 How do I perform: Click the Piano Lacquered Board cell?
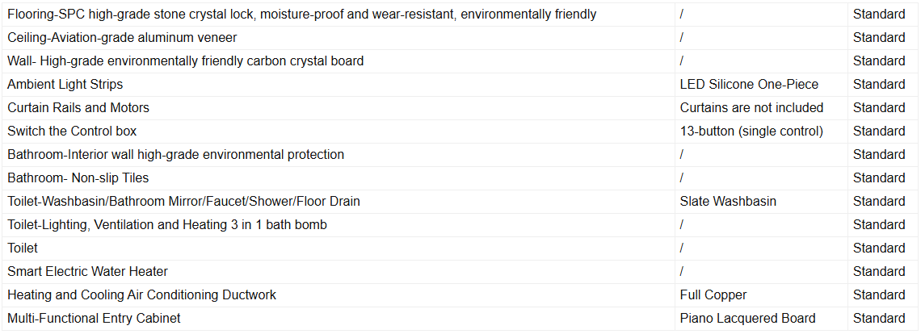(x=747, y=319)
